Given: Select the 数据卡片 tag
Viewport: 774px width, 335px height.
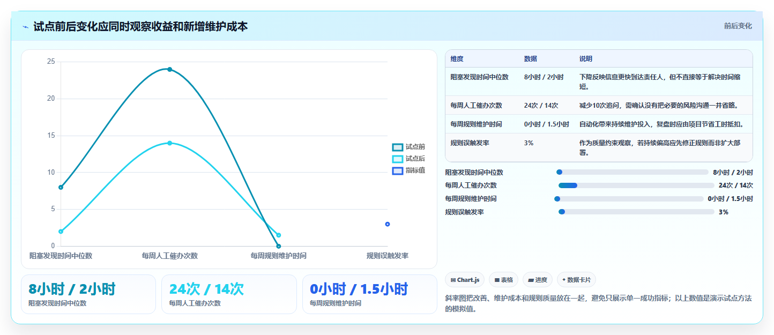Looking at the screenshot, I should pyautogui.click(x=576, y=280).
